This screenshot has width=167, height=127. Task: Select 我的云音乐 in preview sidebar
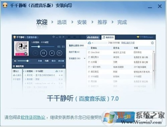point(77,45)
